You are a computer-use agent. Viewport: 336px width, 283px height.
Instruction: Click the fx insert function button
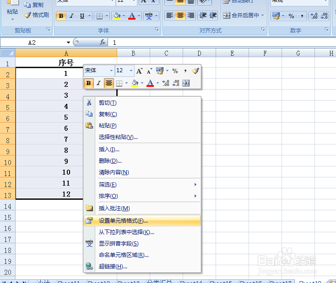pyautogui.click(x=103, y=42)
